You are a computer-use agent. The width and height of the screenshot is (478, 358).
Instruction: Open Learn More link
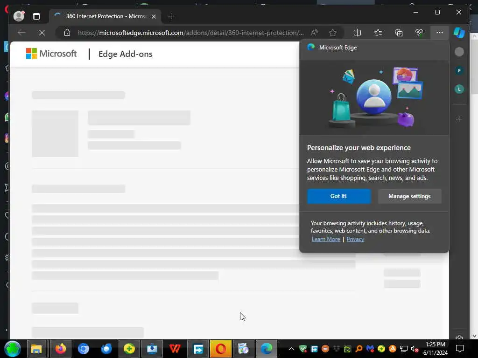[325, 239]
